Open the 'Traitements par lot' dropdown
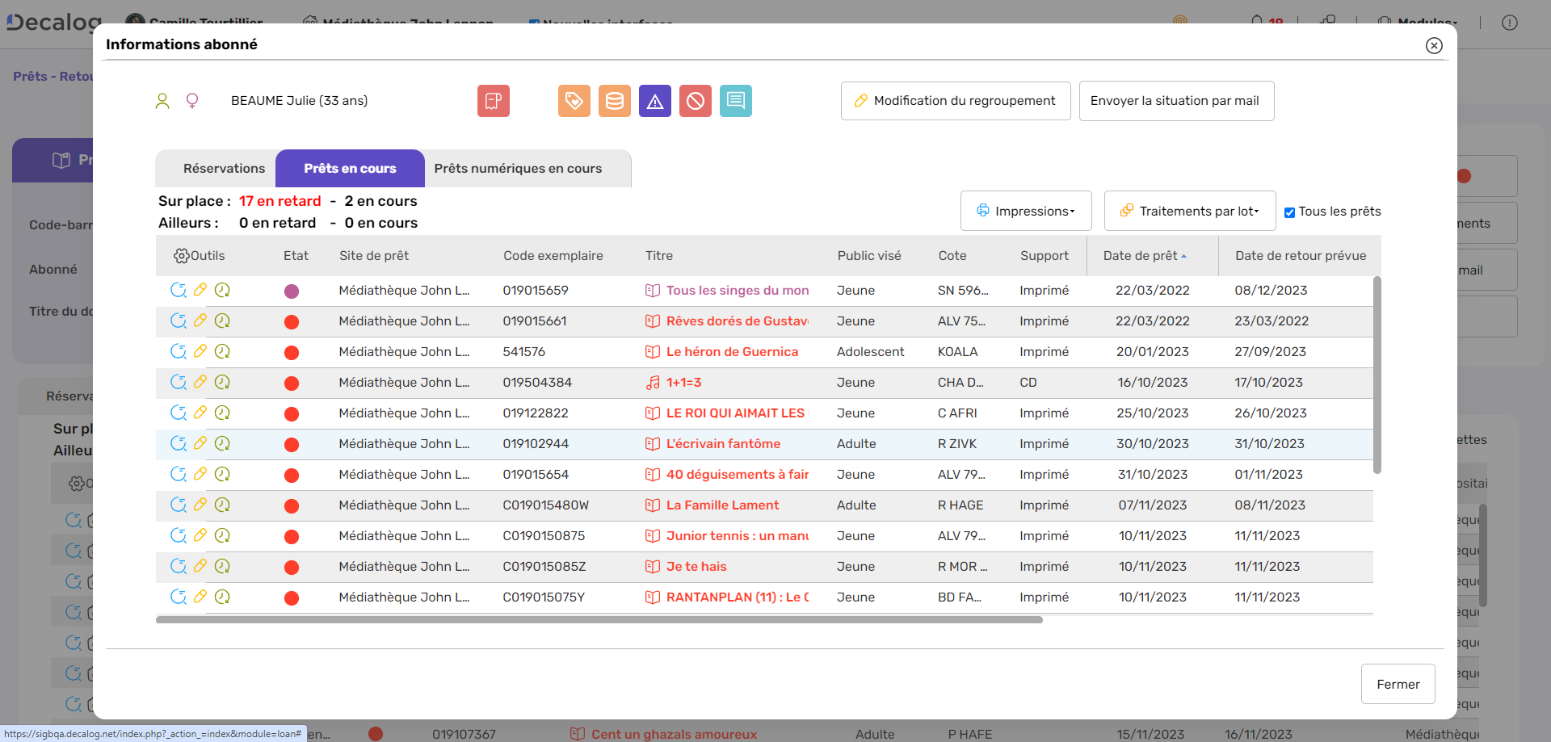 [1189, 211]
